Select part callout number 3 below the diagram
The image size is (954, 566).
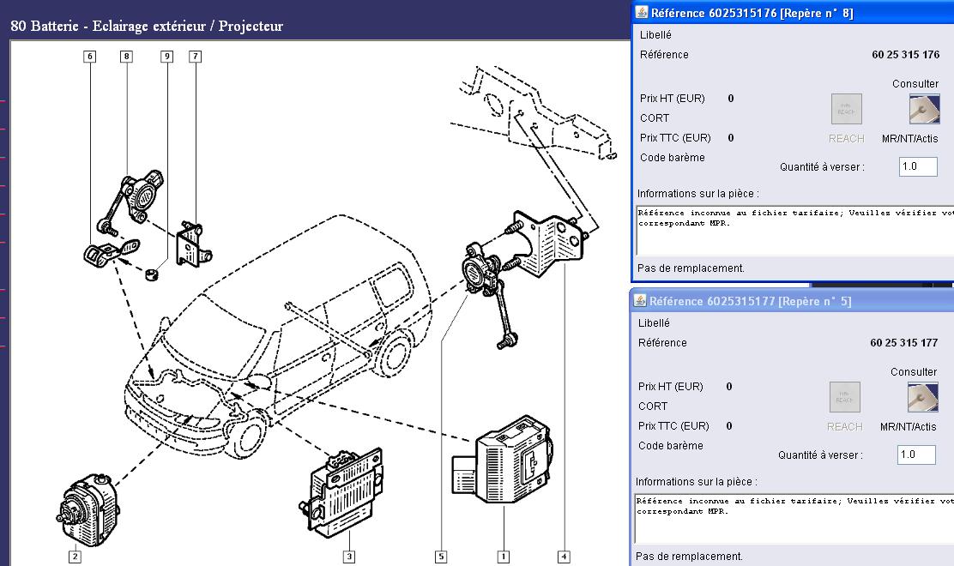[x=349, y=557]
